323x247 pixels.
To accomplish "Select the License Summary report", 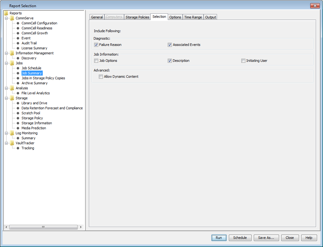I will click(x=34, y=48).
